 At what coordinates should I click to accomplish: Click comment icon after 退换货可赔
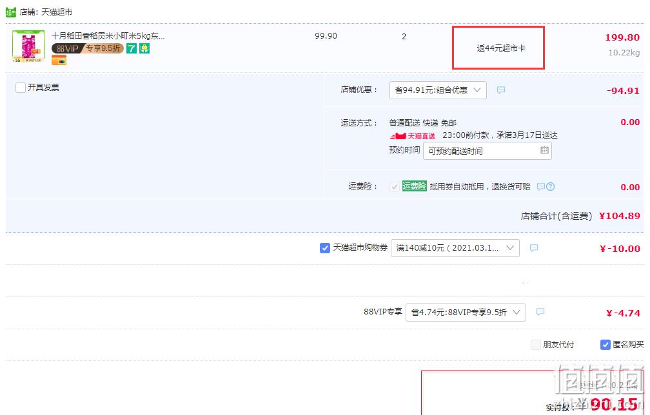point(540,187)
